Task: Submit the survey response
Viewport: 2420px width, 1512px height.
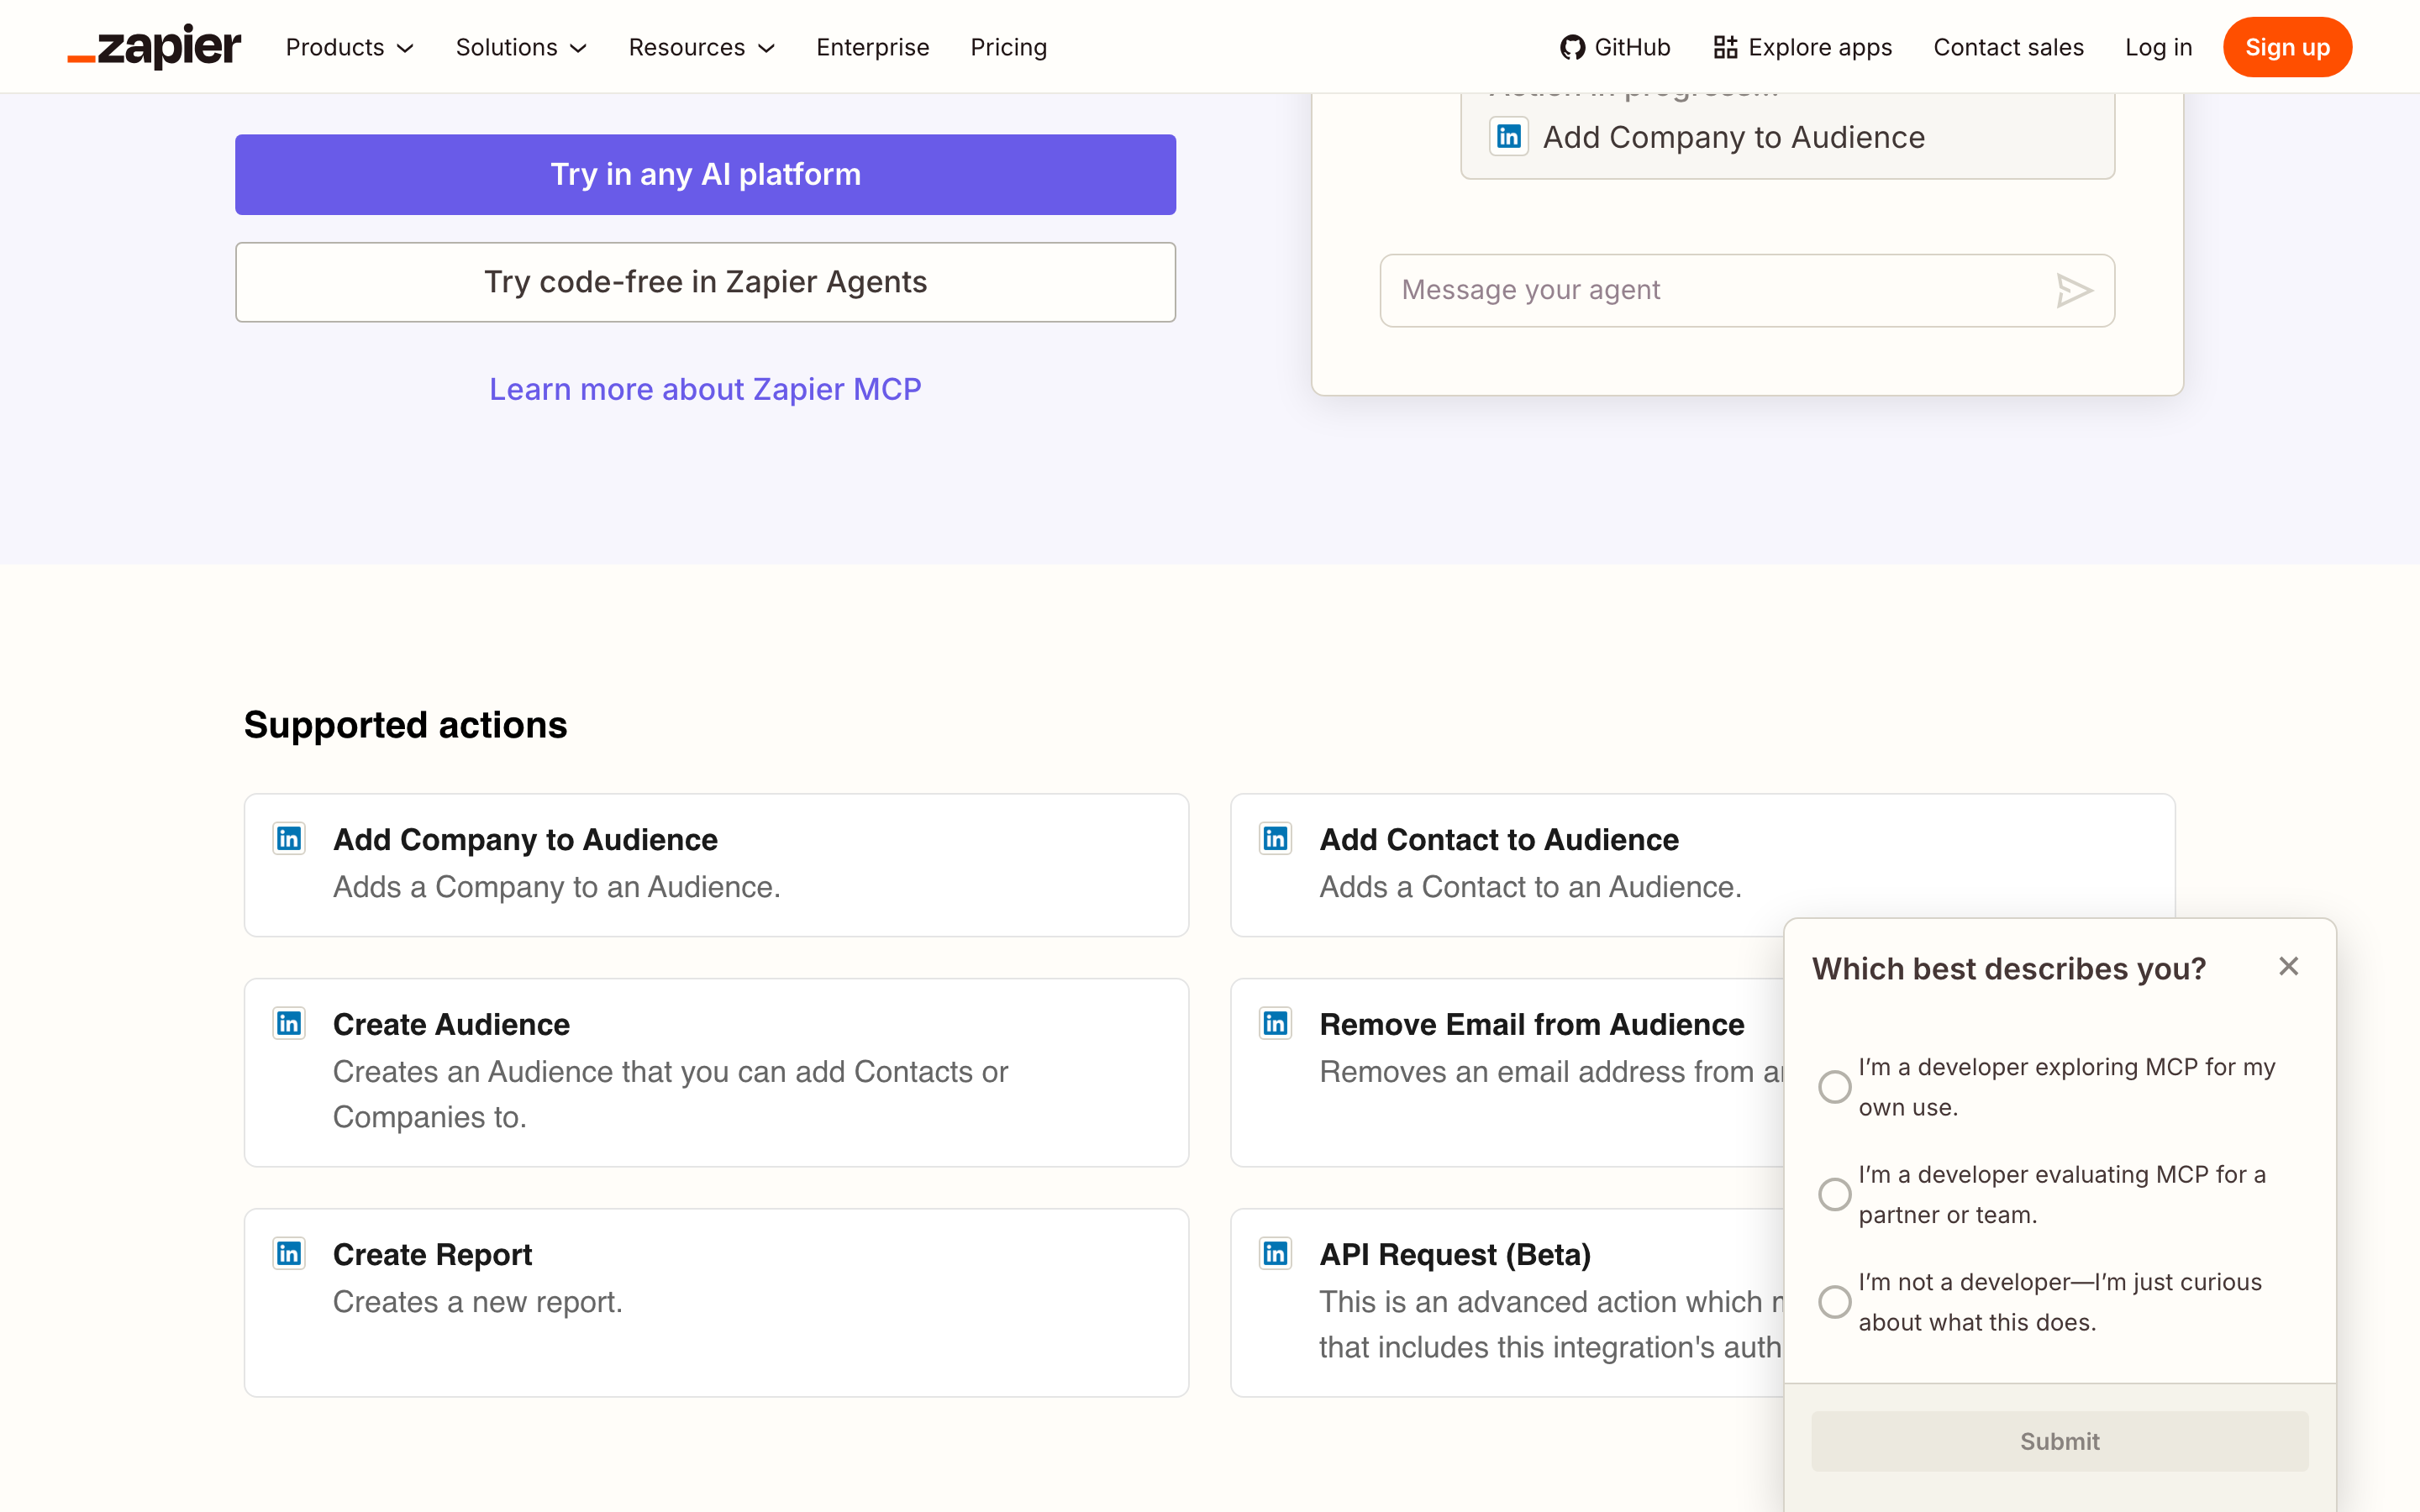Action: point(2059,1441)
